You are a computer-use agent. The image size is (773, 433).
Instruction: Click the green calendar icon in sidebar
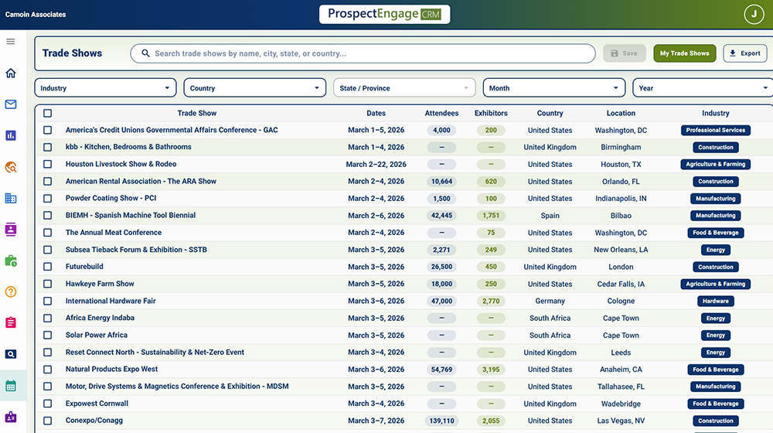click(x=11, y=385)
